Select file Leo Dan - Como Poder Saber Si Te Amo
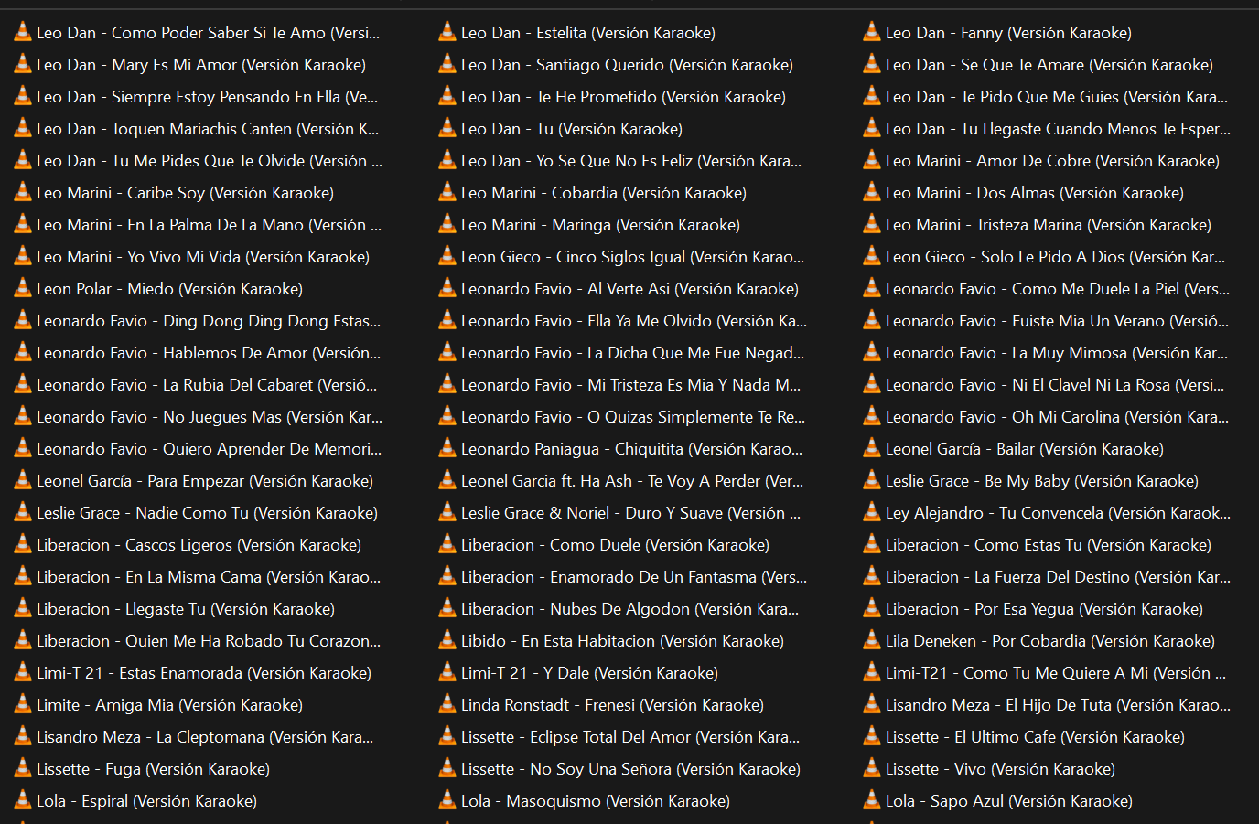 [x=198, y=32]
